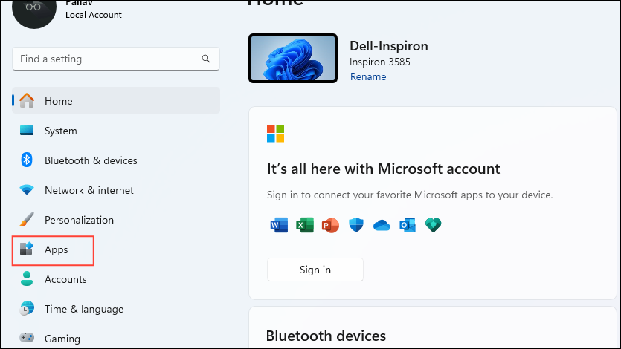Click the Bluetooth devices heading
Viewport: 621px width, 349px height.
(x=326, y=336)
